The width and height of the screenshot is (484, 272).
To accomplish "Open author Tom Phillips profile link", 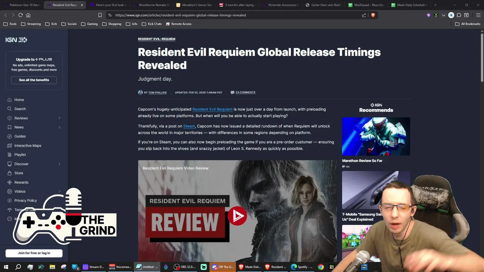I will [x=157, y=93].
